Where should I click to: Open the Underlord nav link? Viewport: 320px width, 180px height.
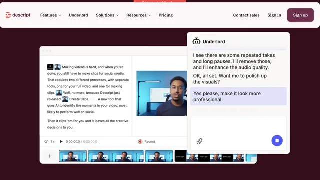[x=78, y=15]
